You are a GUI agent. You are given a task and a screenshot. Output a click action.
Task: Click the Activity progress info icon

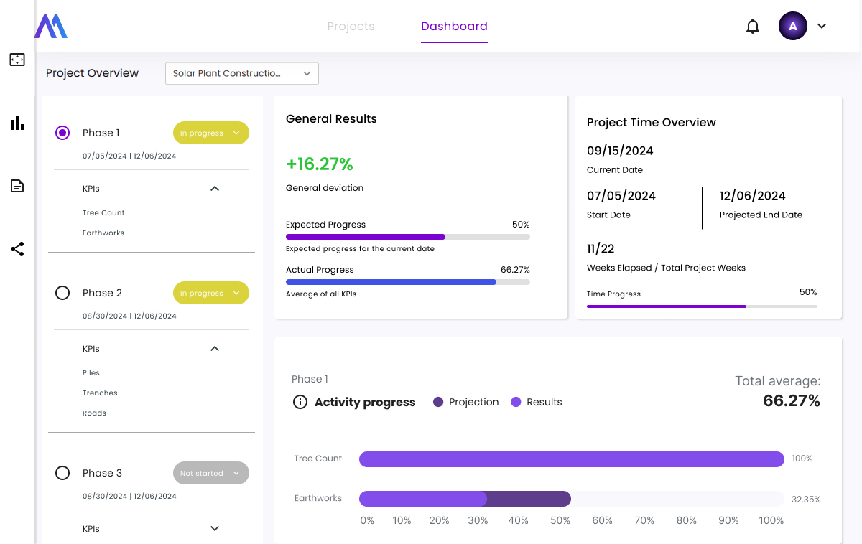300,402
